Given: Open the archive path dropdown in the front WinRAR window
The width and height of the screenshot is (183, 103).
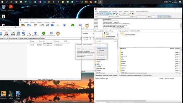Looking at the screenshot, I should coord(80,38).
